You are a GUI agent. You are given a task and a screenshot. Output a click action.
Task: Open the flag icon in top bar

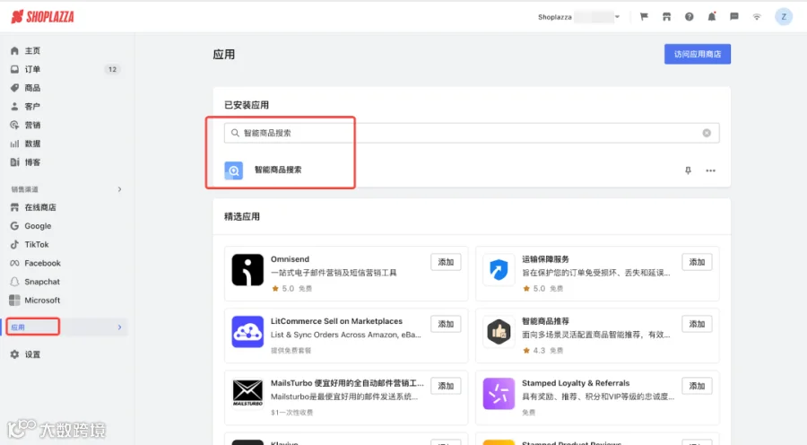coord(644,16)
